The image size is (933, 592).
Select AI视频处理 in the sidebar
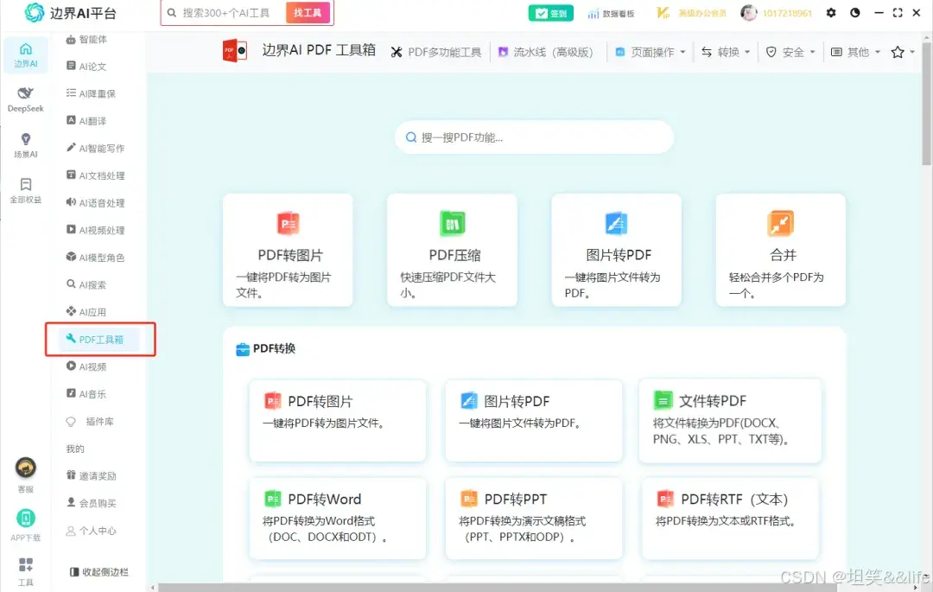click(x=95, y=230)
